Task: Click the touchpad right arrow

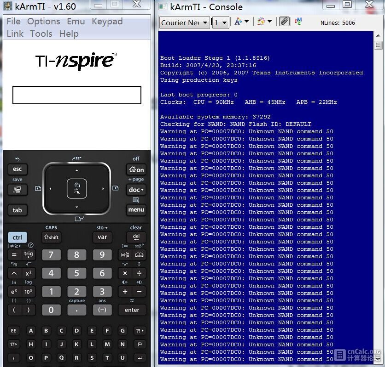Action: pyautogui.click(x=103, y=189)
